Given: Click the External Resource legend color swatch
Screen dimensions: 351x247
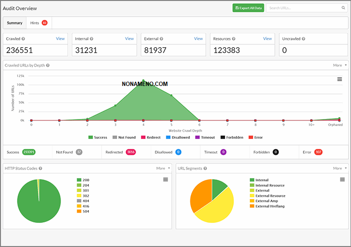Looking at the screenshot, I should click(252, 196).
